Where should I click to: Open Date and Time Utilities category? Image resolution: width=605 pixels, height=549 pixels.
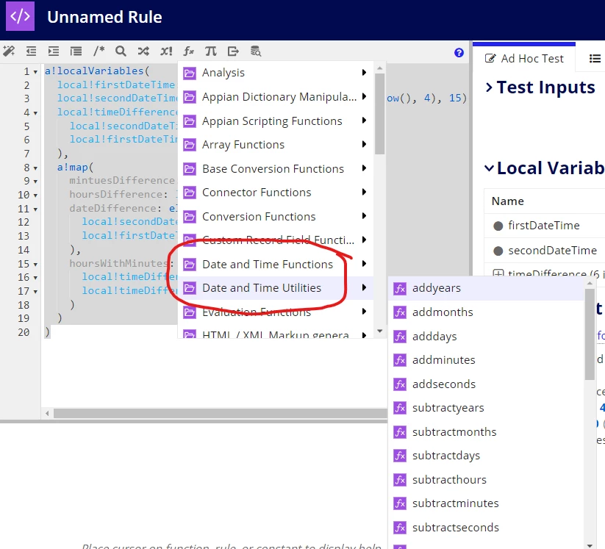(x=276, y=288)
